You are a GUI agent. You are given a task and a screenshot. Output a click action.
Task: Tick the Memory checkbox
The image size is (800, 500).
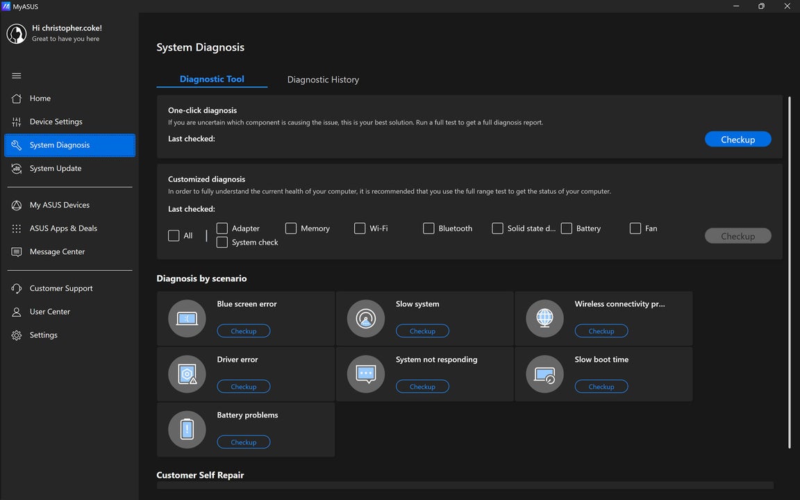click(291, 228)
